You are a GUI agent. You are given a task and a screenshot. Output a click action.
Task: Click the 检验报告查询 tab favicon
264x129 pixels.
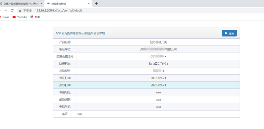(48, 4)
